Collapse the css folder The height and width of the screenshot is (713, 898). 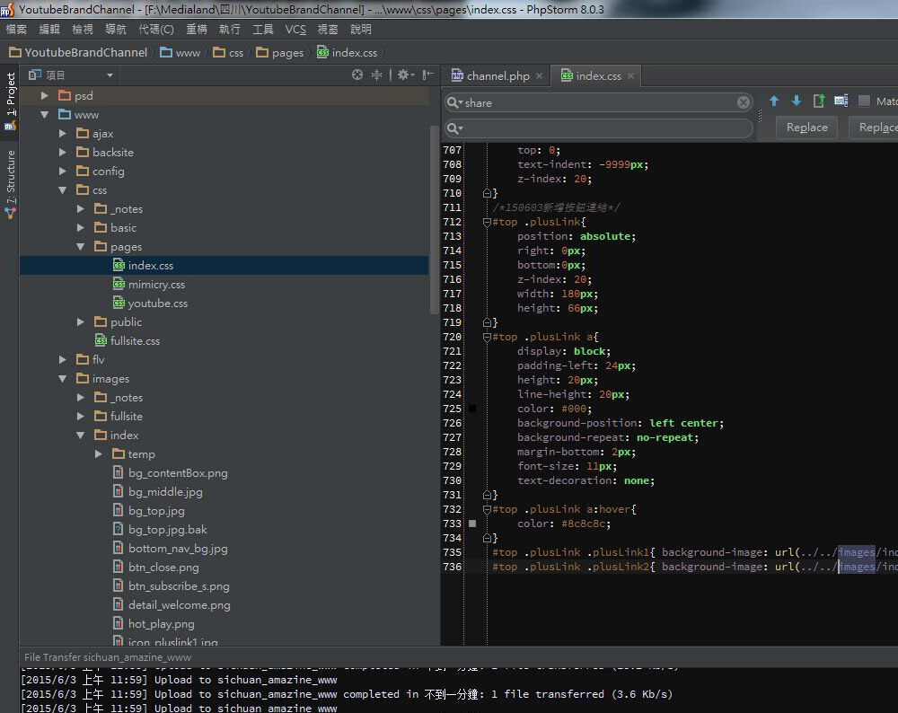63,190
